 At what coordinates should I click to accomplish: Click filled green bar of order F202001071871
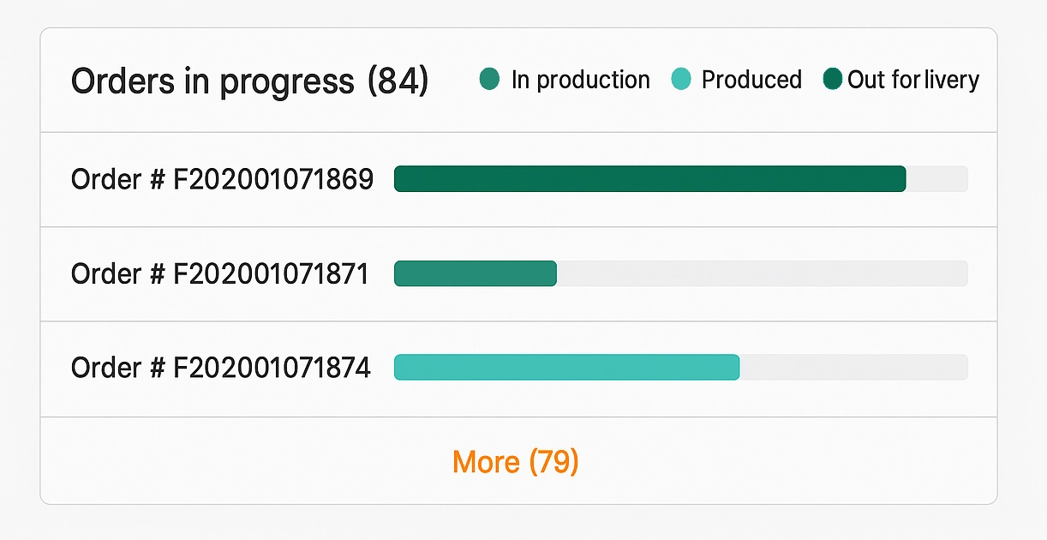click(476, 273)
